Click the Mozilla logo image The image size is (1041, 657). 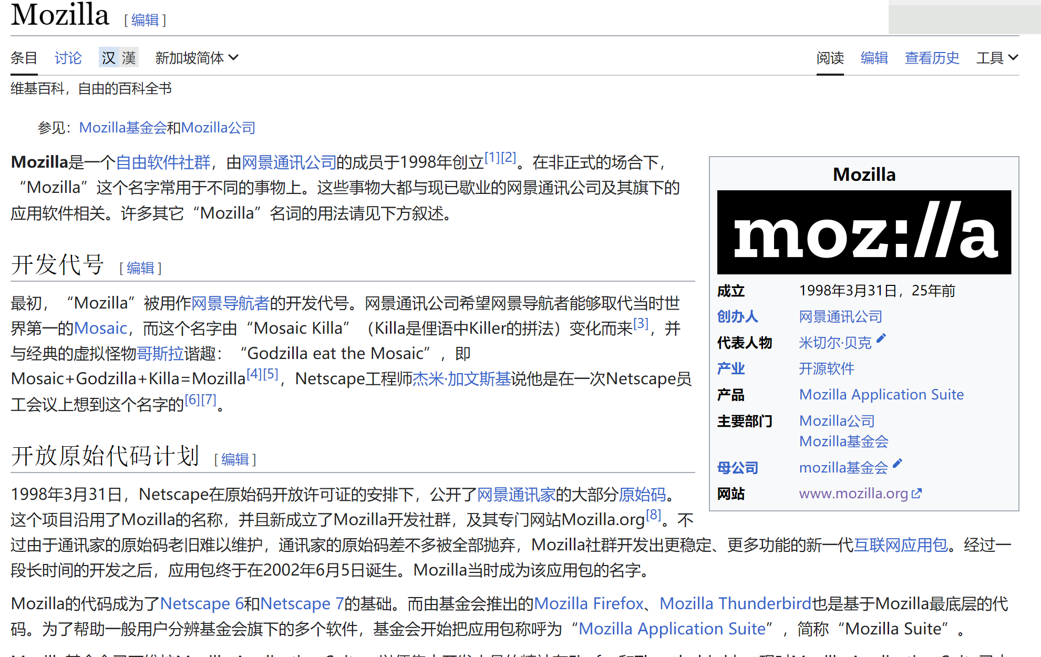[864, 232]
